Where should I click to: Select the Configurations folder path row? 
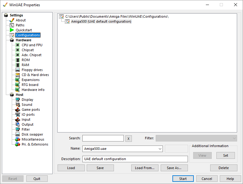[117, 16]
